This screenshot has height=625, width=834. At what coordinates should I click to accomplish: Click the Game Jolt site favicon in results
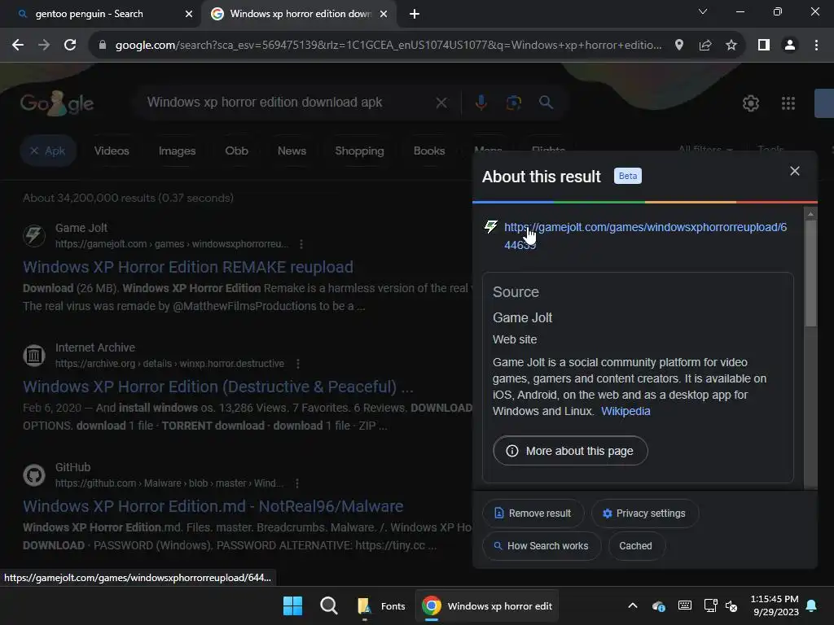[34, 235]
